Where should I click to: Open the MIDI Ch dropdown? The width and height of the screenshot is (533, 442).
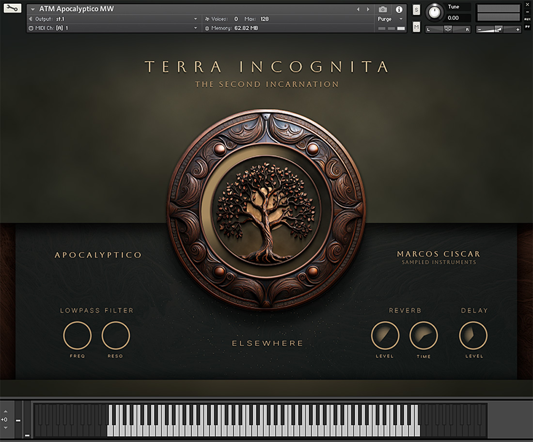[113, 28]
